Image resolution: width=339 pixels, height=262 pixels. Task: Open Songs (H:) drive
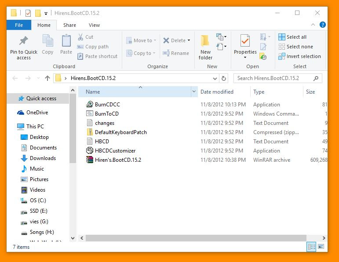tap(37, 232)
